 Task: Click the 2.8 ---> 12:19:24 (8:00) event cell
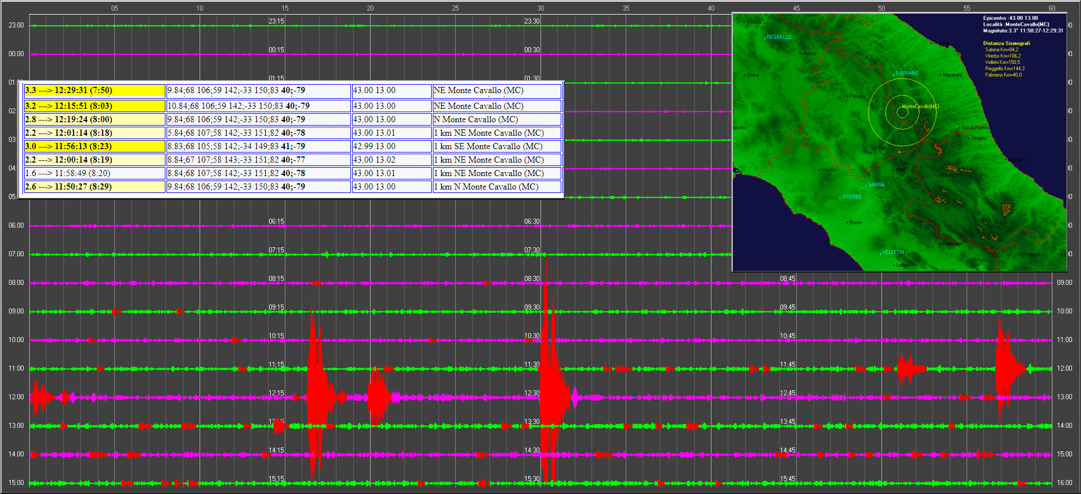pyautogui.click(x=95, y=119)
